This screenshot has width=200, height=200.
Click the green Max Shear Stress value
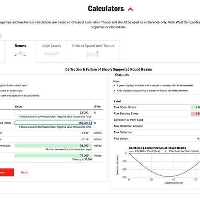click(x=196, y=107)
